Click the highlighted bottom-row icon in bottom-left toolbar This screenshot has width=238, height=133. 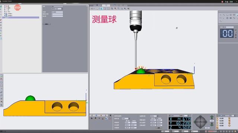pyautogui.click(x=106, y=119)
